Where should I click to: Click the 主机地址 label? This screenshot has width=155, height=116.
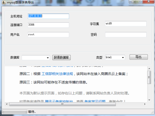click(x=16, y=16)
